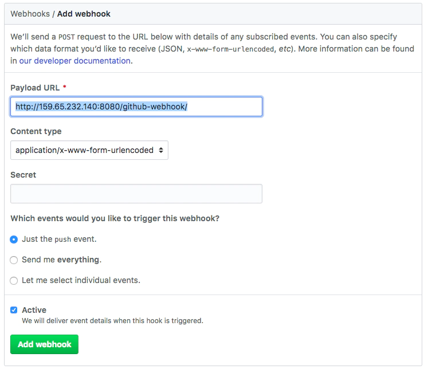This screenshot has height=373, width=428.
Task: Open the developer documentation link
Action: pos(75,61)
